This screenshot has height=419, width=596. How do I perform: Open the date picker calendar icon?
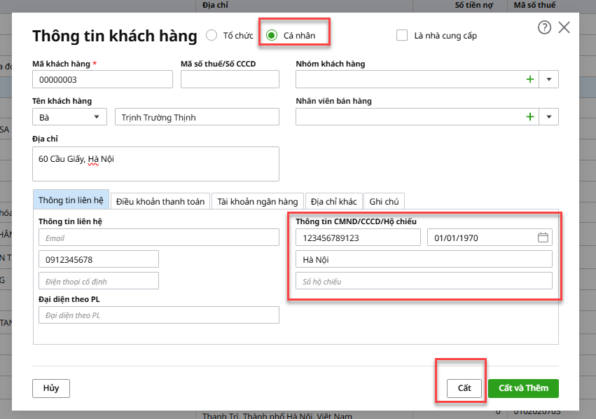coord(543,238)
